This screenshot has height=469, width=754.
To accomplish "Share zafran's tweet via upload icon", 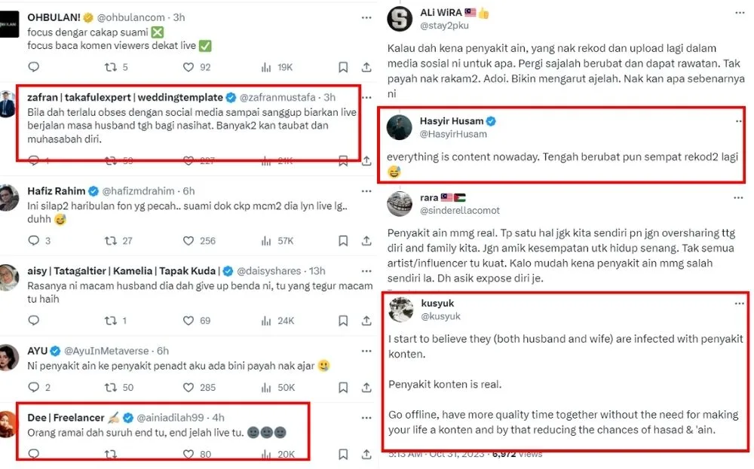I will tap(366, 160).
